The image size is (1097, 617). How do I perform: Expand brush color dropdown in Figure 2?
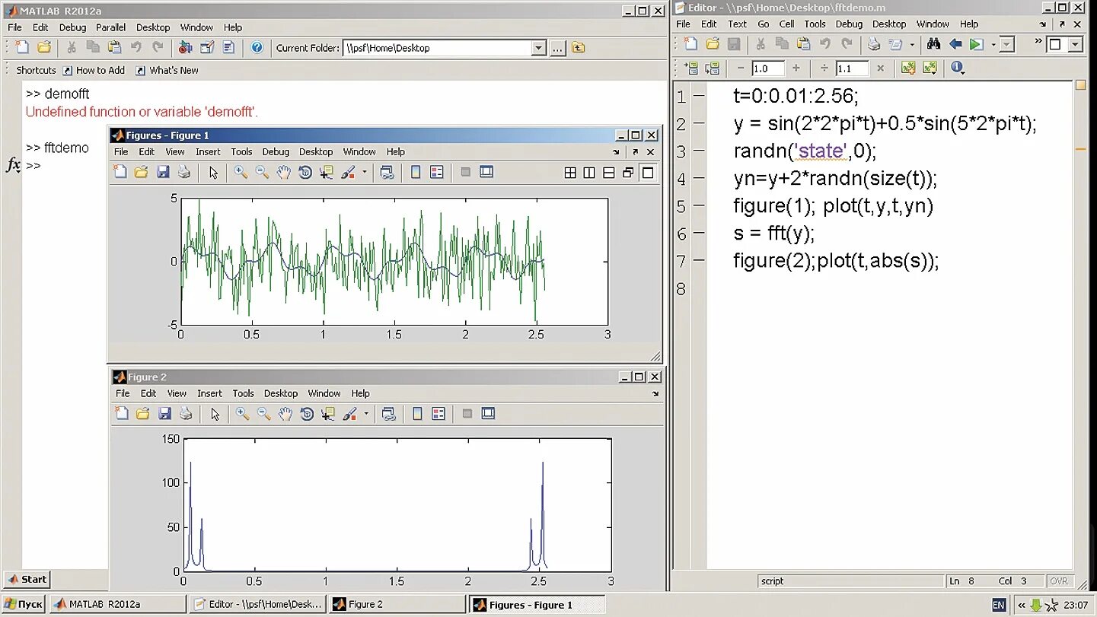[366, 414]
